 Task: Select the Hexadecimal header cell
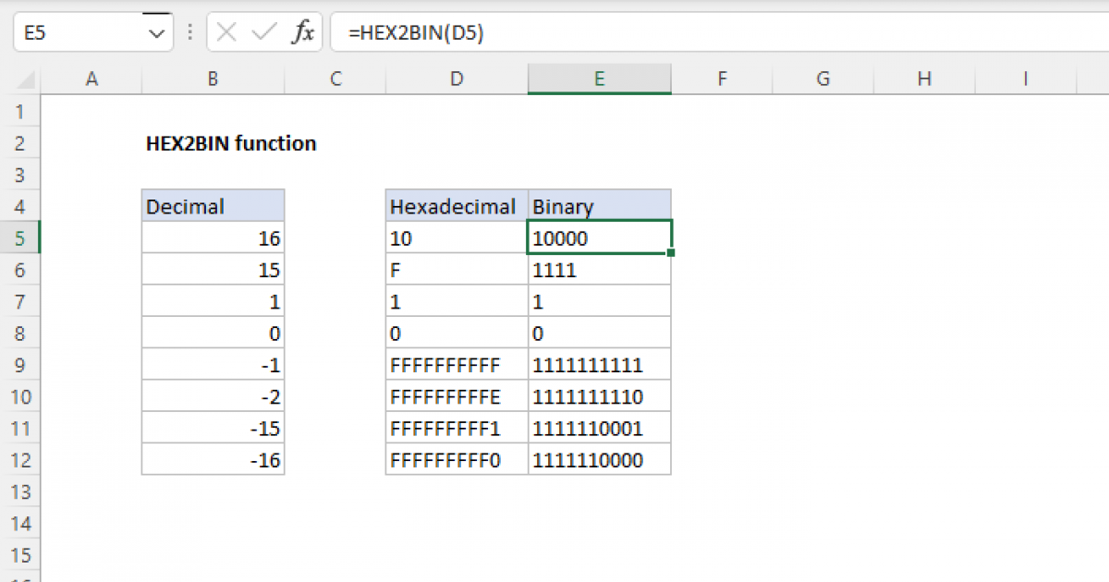(456, 207)
